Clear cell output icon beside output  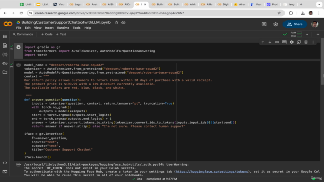coord(18,165)
